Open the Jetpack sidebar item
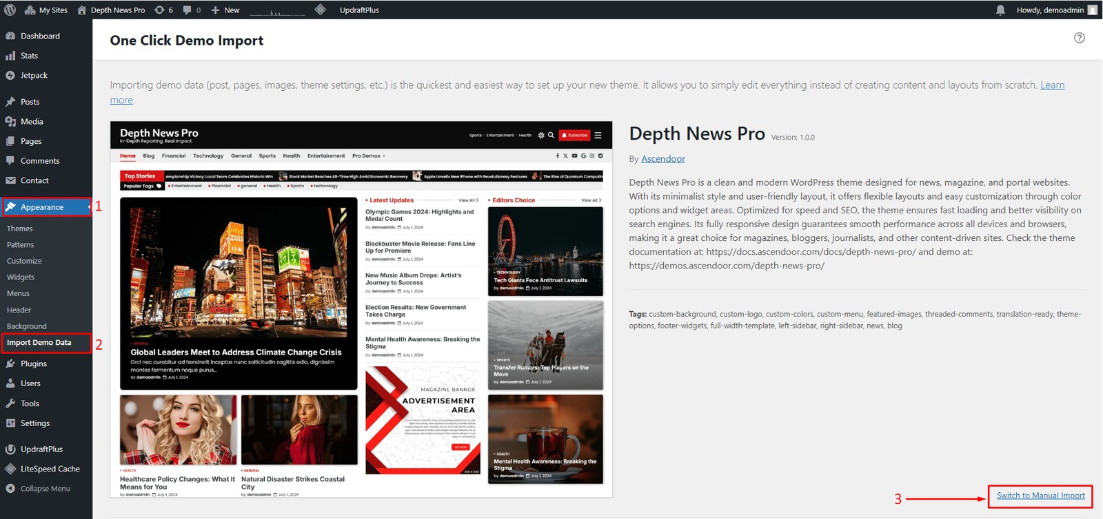This screenshot has height=519, width=1103. 34,76
